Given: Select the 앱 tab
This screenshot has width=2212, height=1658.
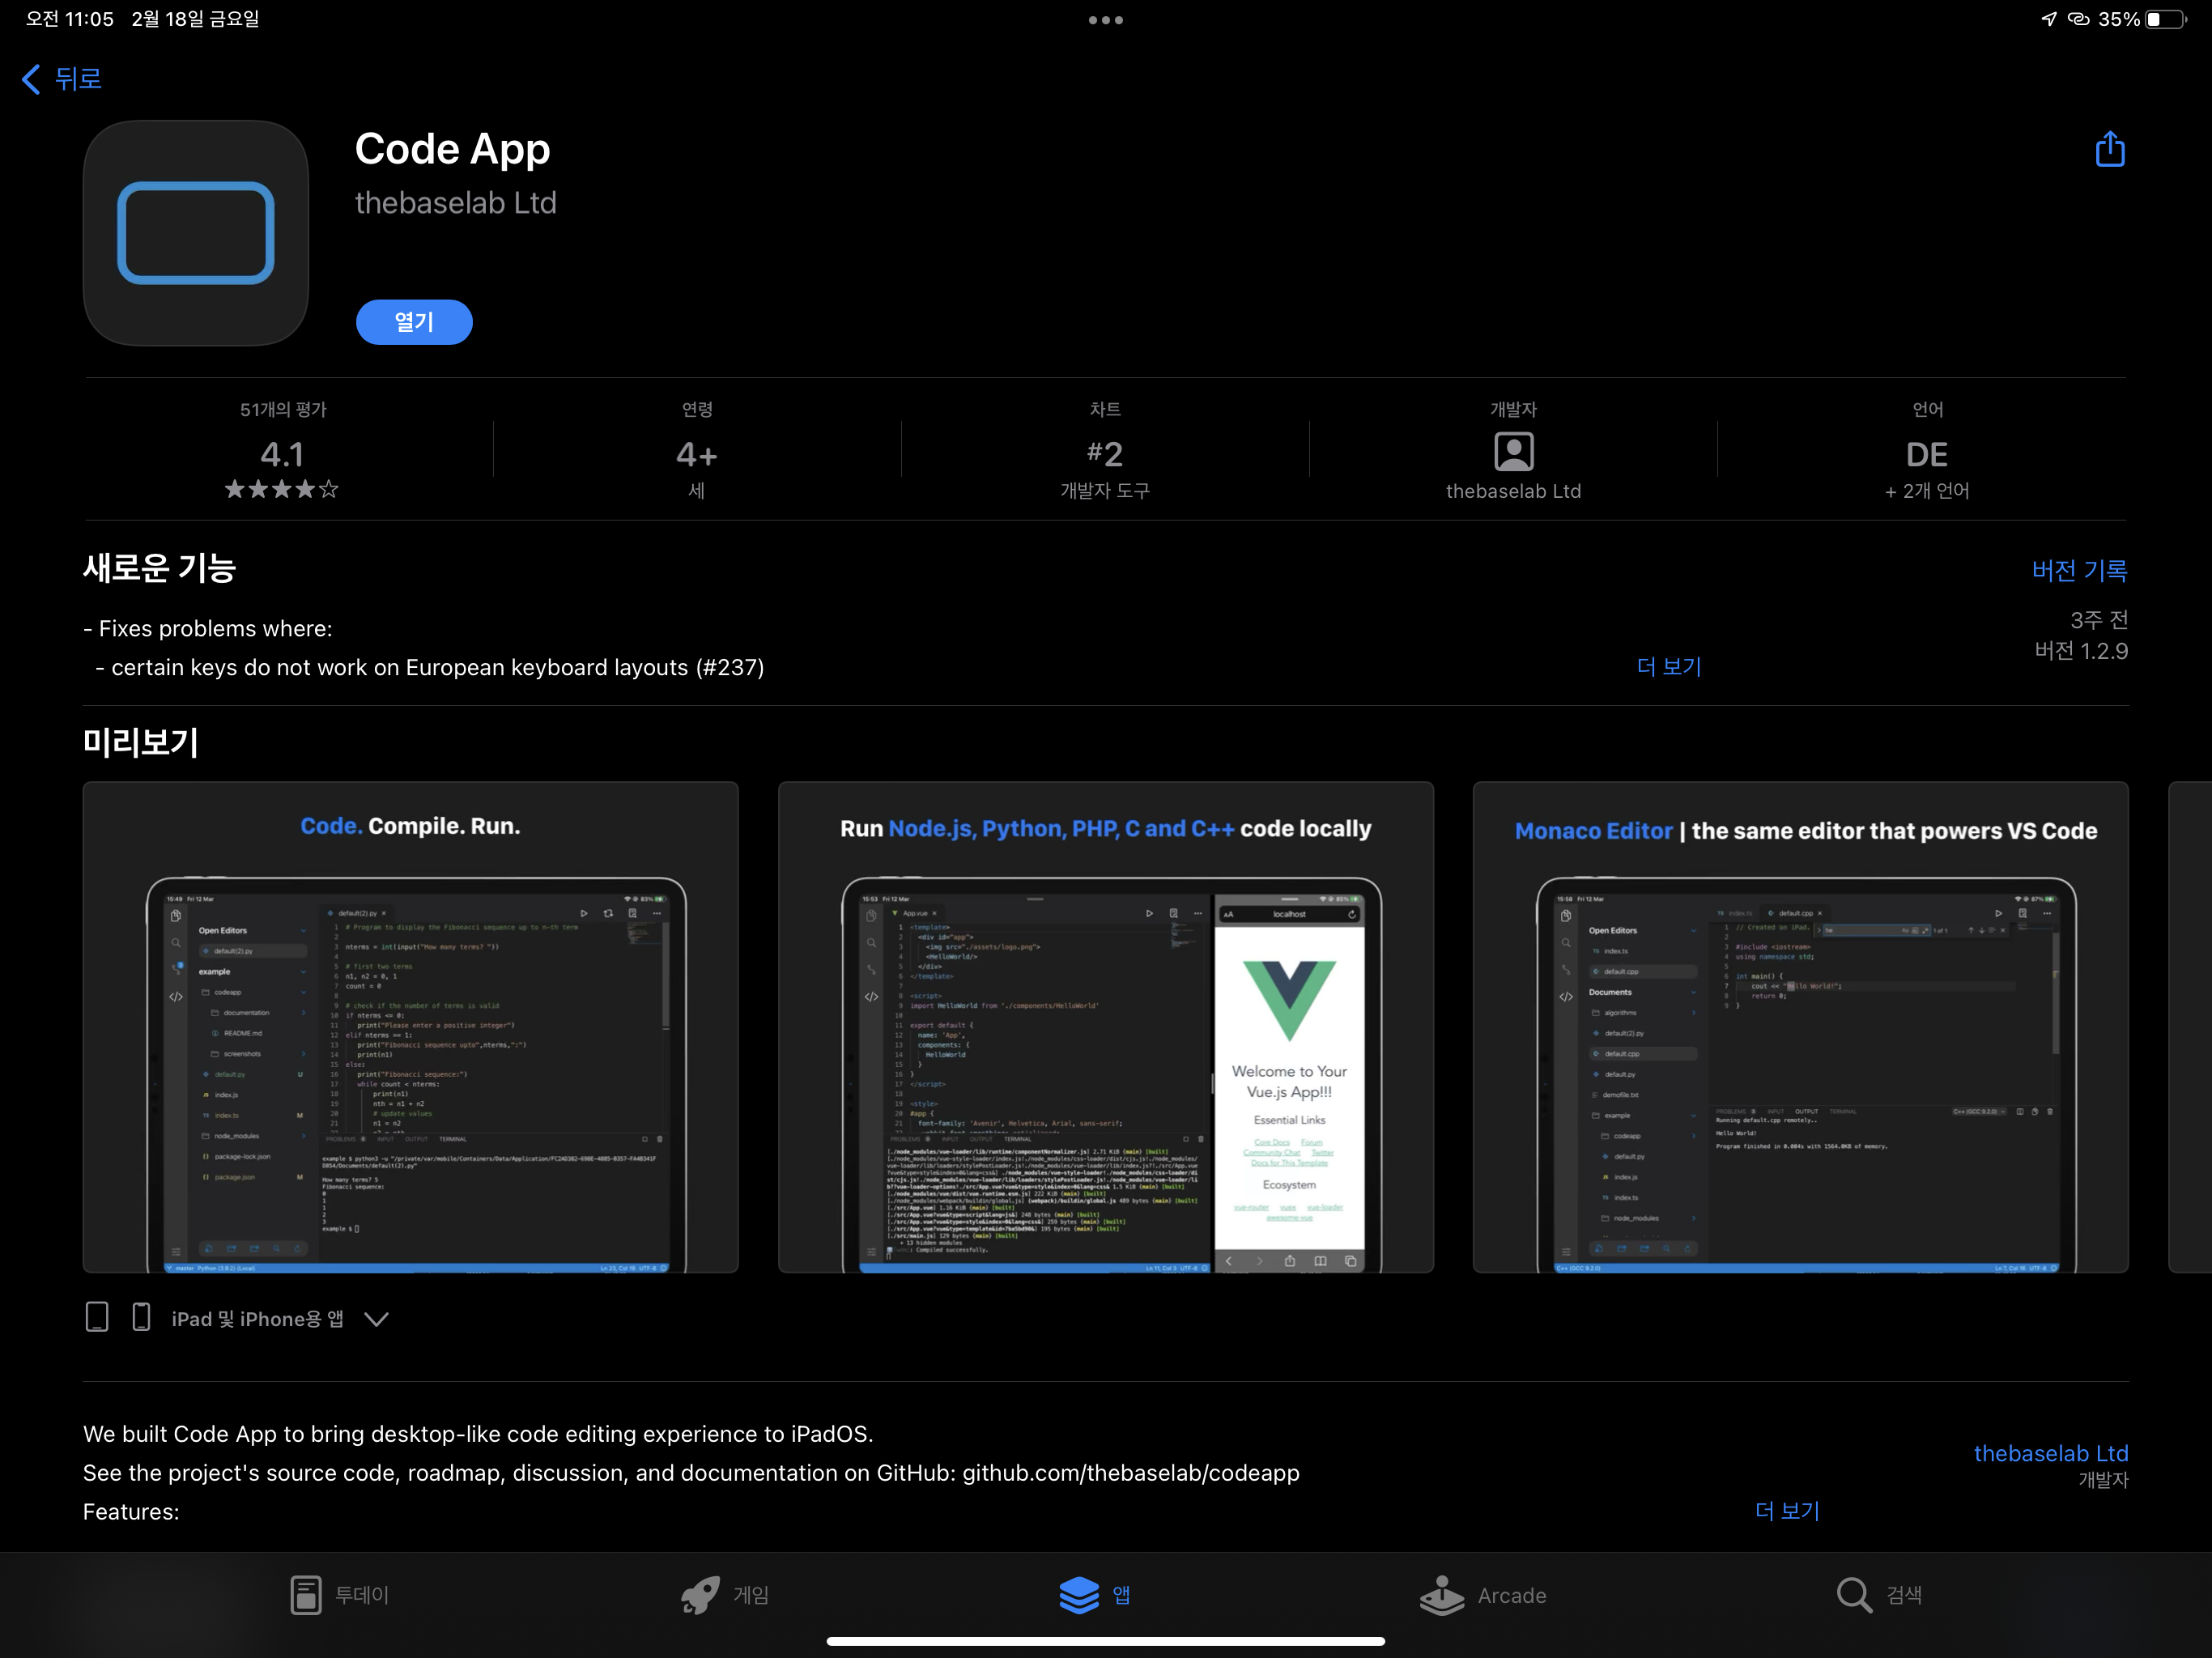Looking at the screenshot, I should pos(1095,1595).
